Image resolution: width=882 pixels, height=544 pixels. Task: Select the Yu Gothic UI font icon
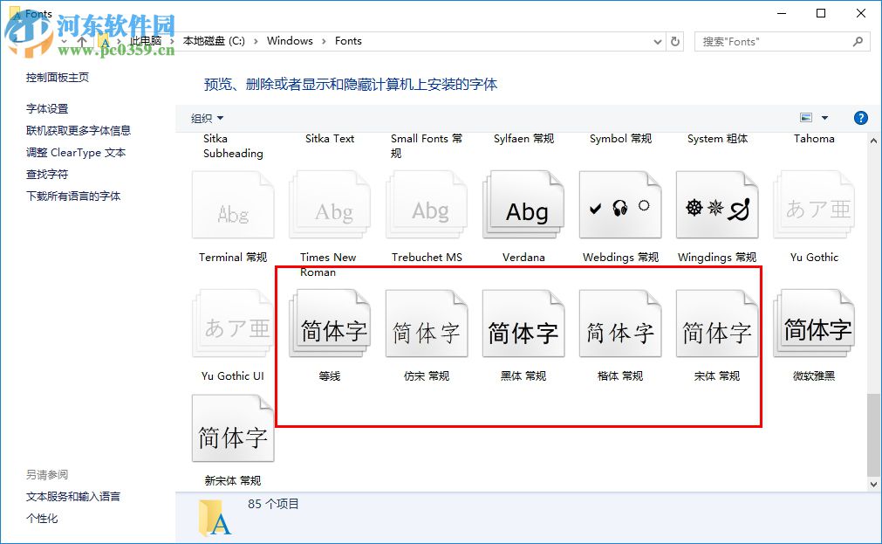click(233, 322)
